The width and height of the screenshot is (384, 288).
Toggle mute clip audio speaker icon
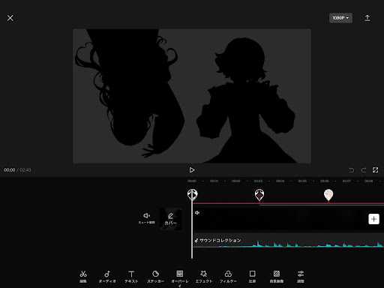(147, 218)
